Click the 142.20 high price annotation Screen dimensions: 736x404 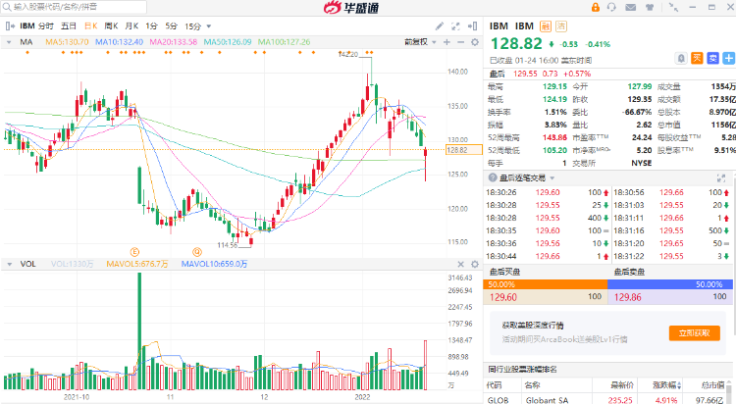347,55
